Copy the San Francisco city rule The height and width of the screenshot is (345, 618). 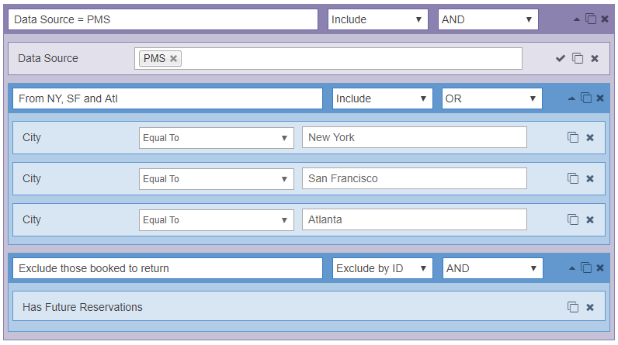coord(573,178)
